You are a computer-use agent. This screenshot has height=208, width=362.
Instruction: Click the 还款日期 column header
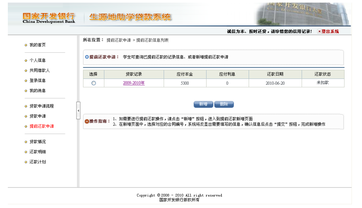(x=275, y=74)
